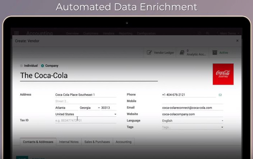The image size is (253, 159).
Task: Click the street field Coca Cola Place Southeast 1
Action: click(x=86, y=95)
